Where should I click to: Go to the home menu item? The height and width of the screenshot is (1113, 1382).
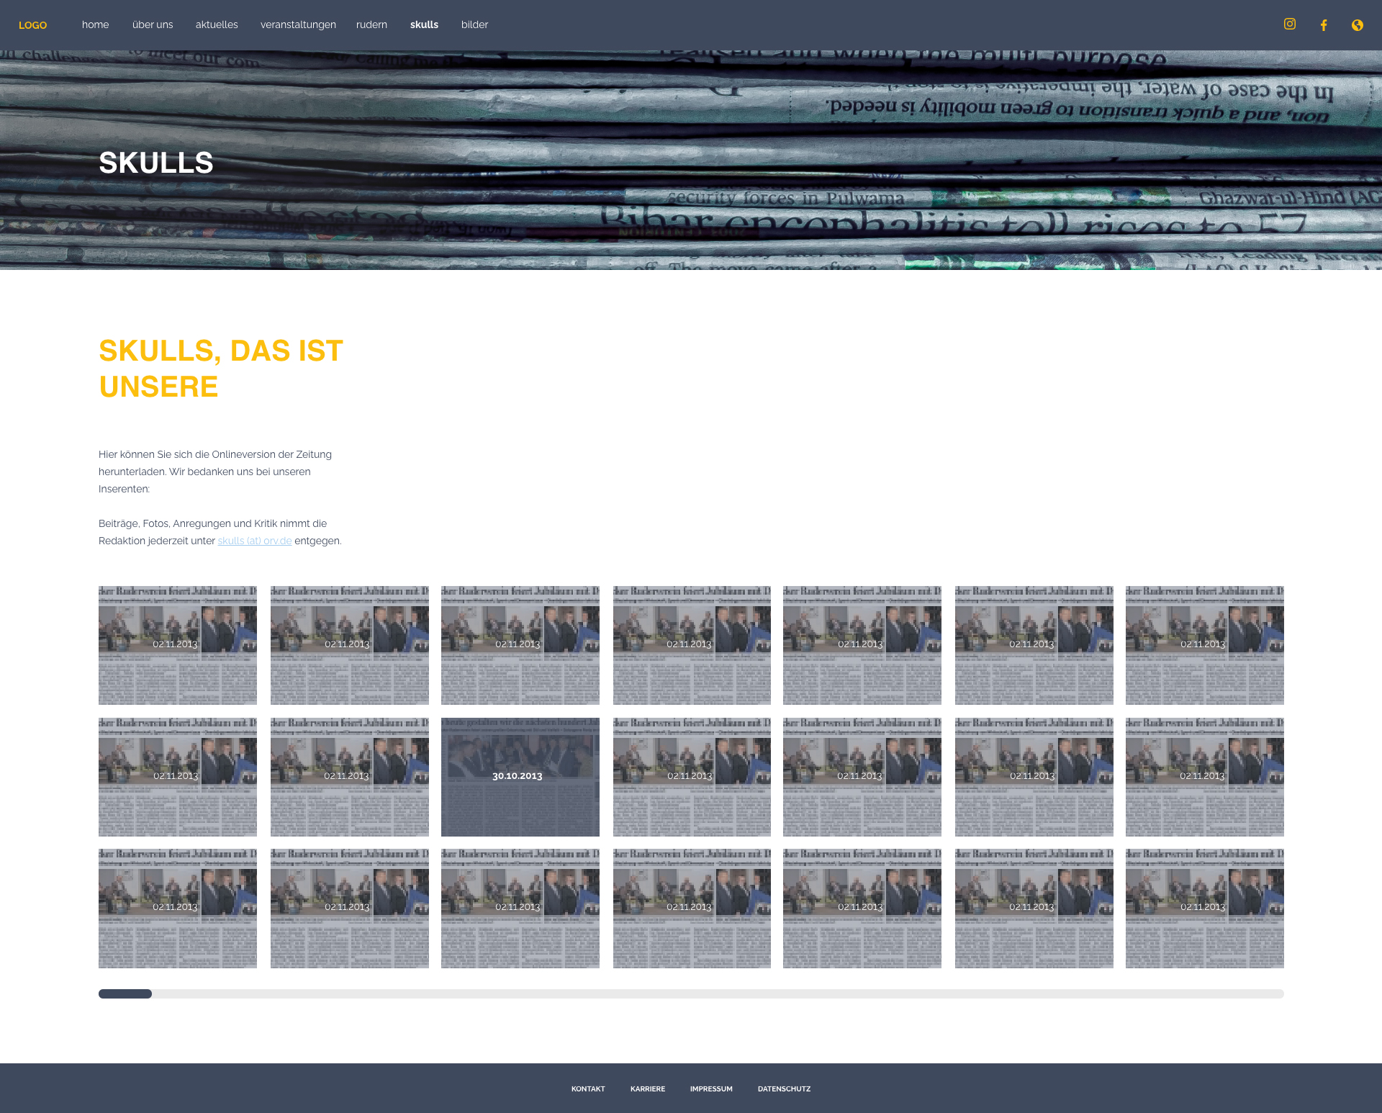(95, 24)
